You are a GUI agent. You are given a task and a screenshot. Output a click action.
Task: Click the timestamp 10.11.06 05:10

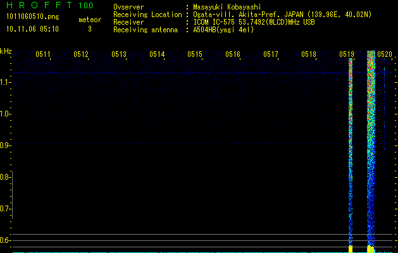pyautogui.click(x=32, y=29)
